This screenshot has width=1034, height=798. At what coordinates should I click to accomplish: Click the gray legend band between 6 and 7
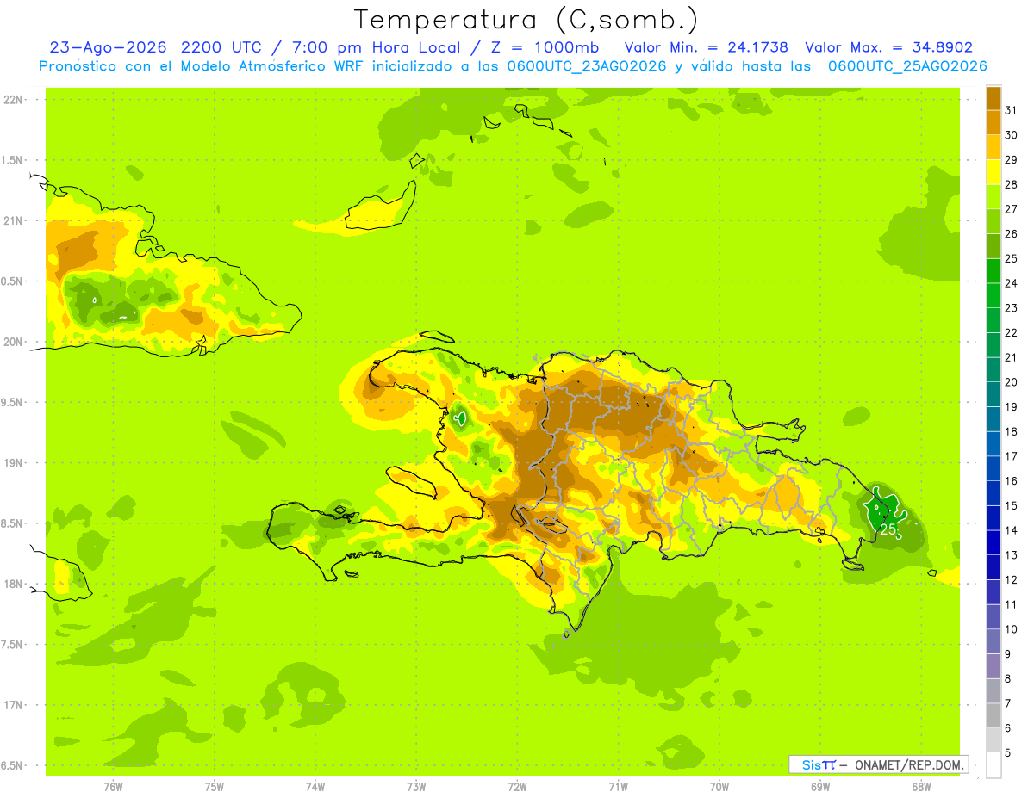pyautogui.click(x=994, y=715)
